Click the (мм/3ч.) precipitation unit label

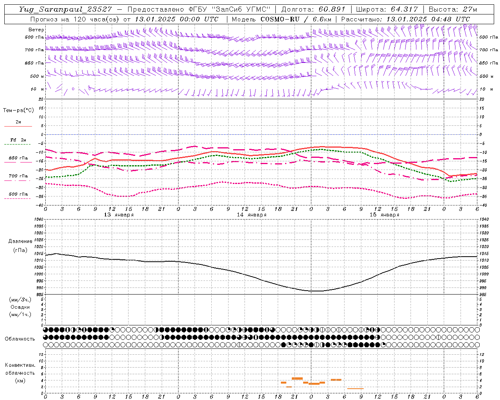pos(20,300)
